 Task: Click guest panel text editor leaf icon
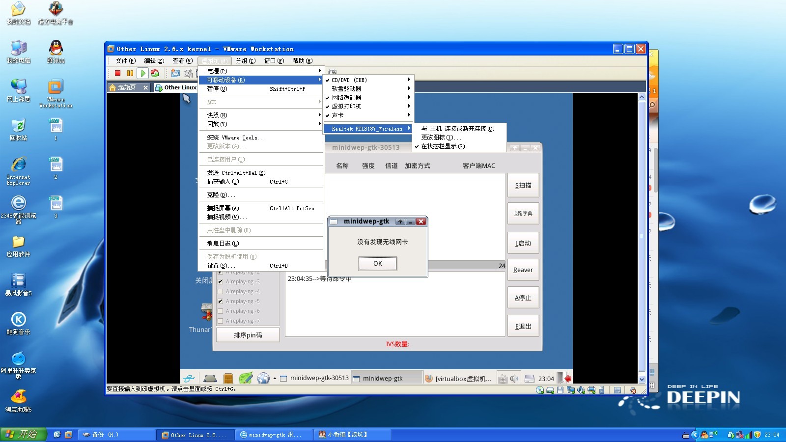point(246,378)
